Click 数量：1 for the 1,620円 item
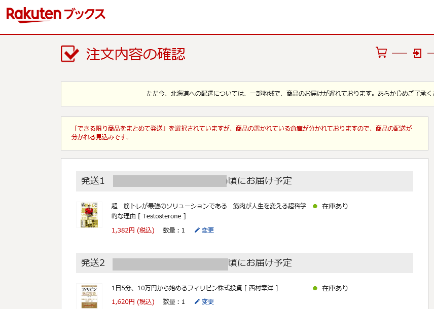The width and height of the screenshot is (434, 309). pos(174,301)
